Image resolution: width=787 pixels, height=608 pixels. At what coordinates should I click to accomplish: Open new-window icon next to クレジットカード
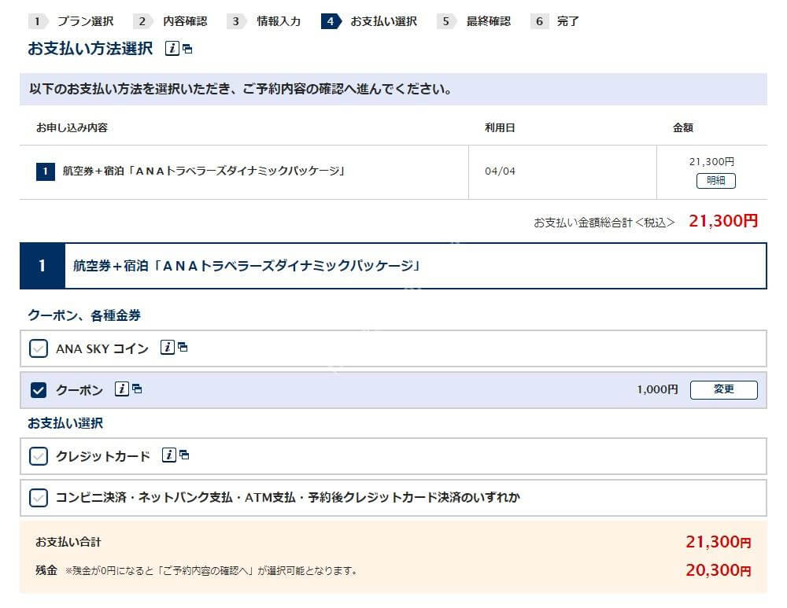point(184,455)
